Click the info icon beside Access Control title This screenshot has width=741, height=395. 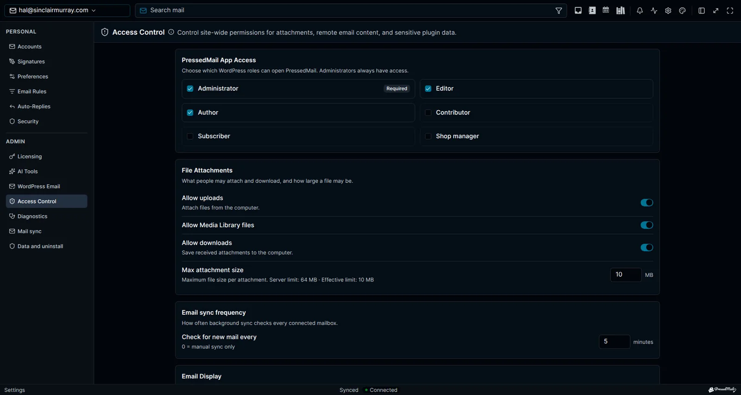coord(171,32)
